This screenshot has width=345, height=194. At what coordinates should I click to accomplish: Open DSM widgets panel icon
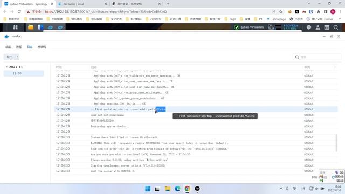(327, 27)
